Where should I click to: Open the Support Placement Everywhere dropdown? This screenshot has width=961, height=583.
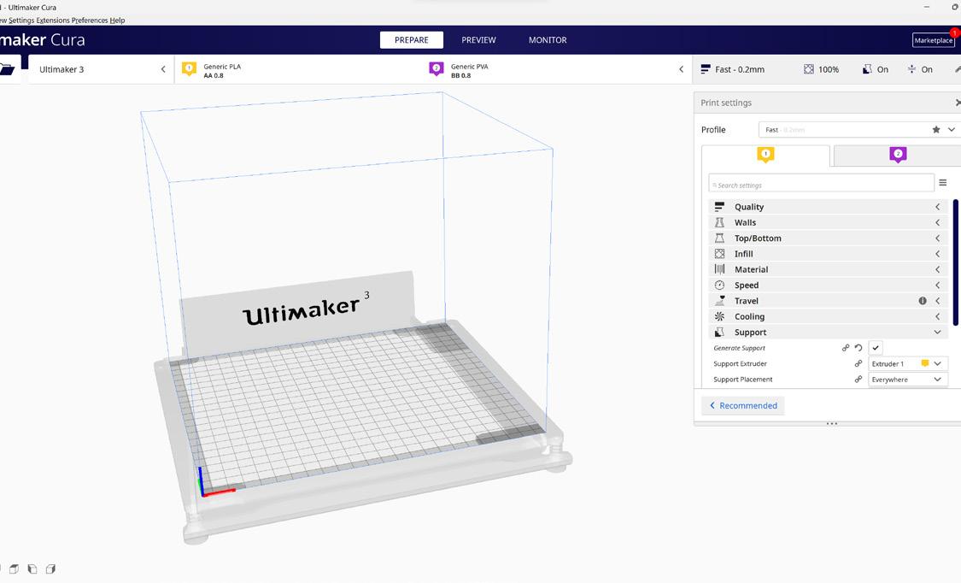click(908, 380)
